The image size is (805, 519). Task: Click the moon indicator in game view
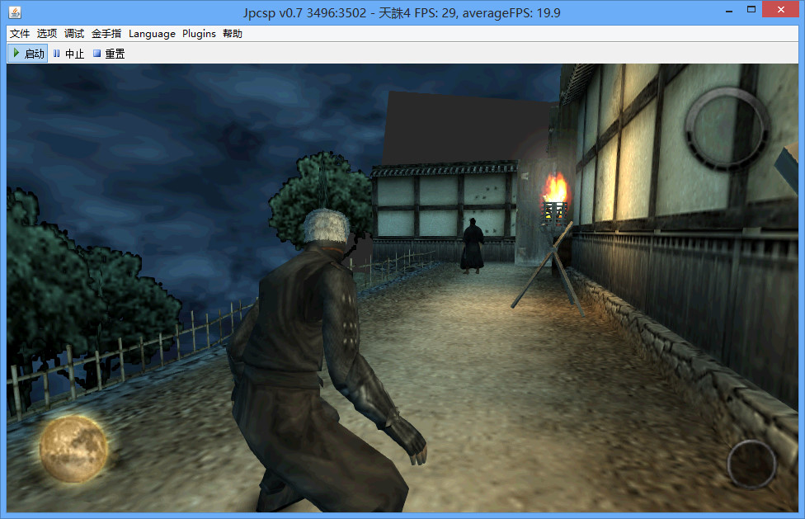point(73,449)
